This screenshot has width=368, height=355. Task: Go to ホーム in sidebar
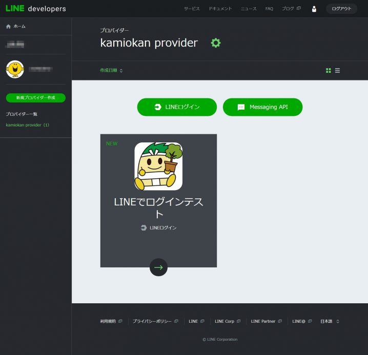point(19,26)
